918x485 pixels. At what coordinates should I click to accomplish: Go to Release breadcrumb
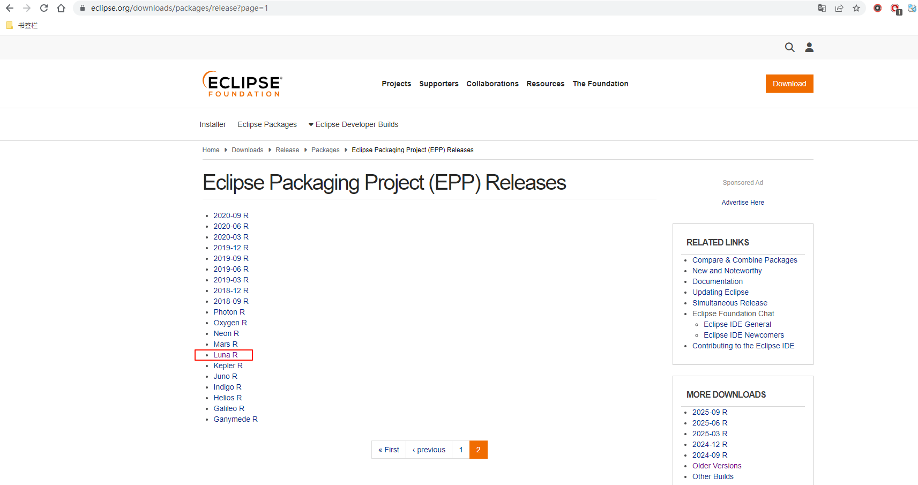[287, 150]
